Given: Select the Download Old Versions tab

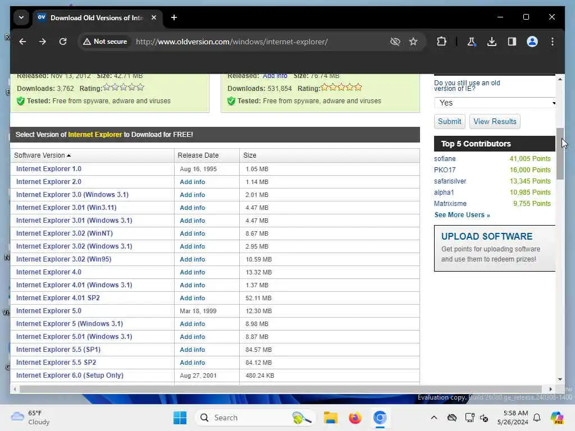Looking at the screenshot, I should pyautogui.click(x=97, y=17).
